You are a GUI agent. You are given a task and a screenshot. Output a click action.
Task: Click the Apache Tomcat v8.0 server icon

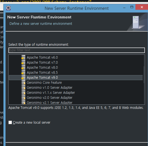23,67
